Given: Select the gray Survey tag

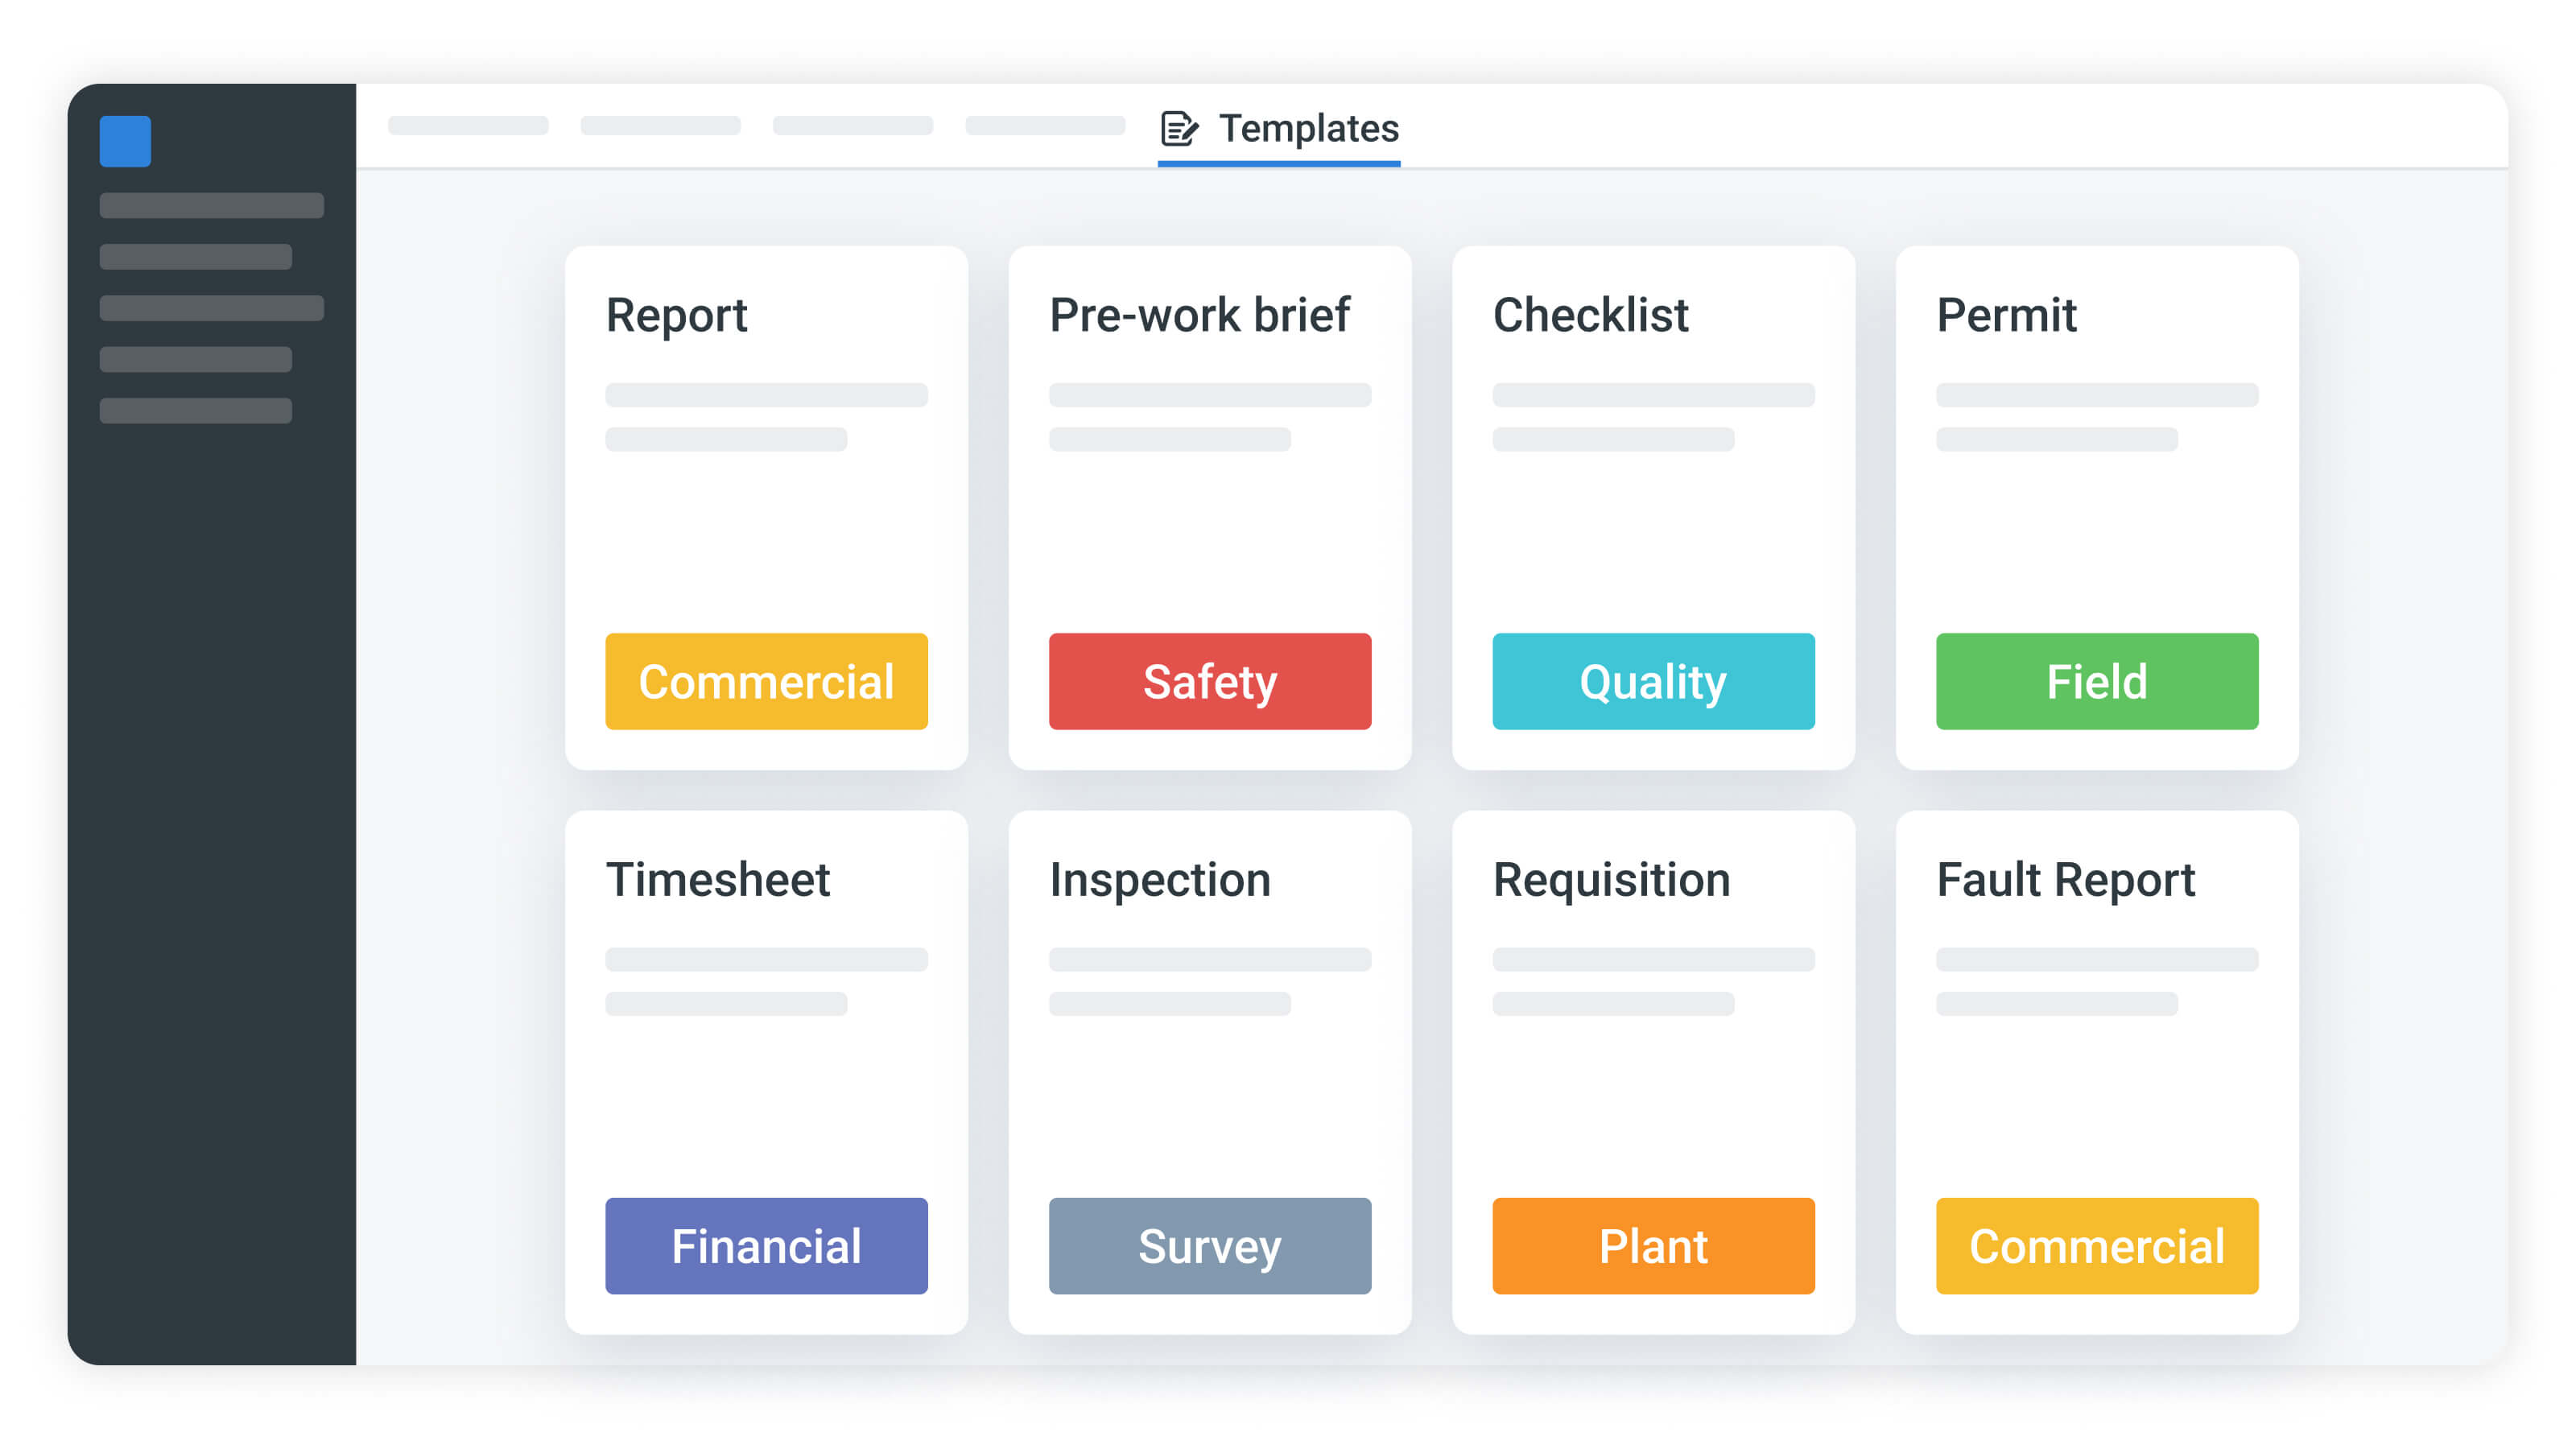Looking at the screenshot, I should click(x=1209, y=1245).
